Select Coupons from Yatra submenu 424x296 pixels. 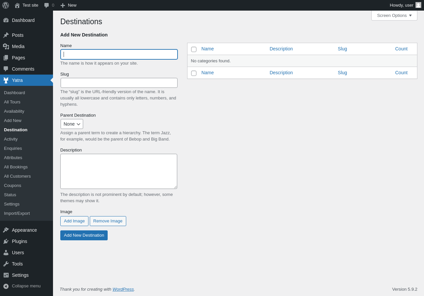[13, 186]
